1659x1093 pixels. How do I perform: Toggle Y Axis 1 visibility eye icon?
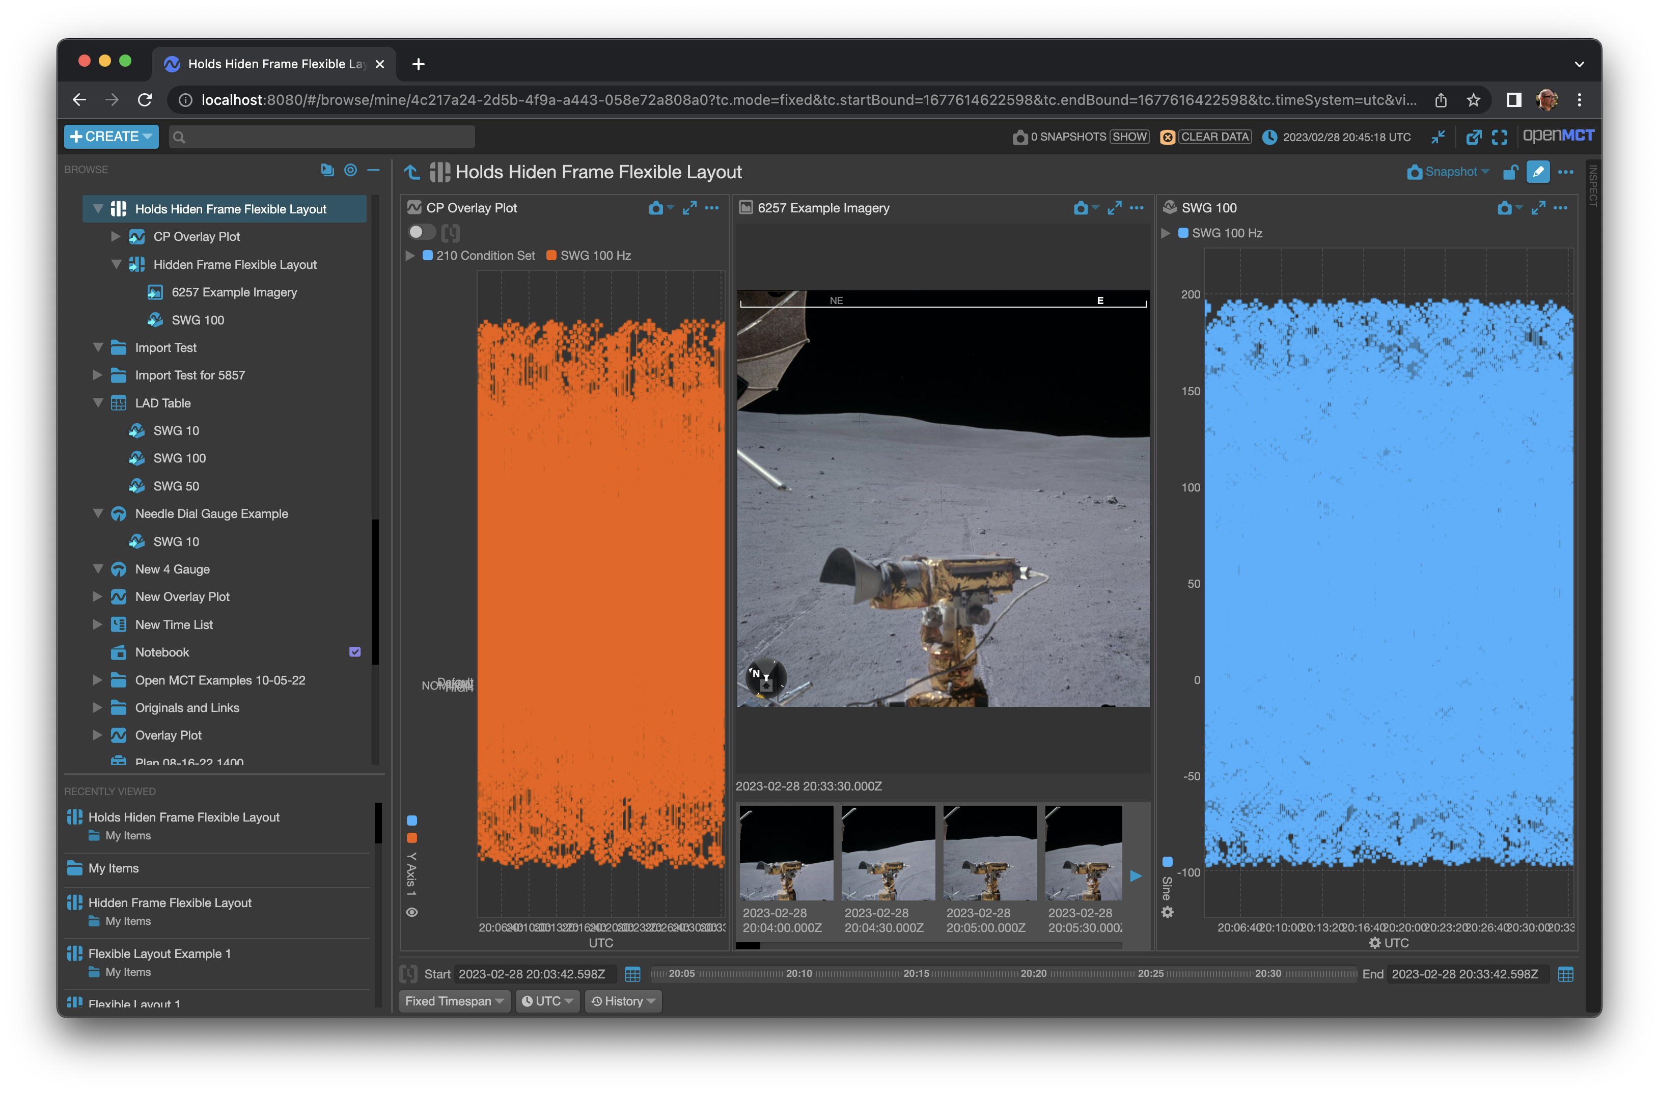(x=412, y=913)
